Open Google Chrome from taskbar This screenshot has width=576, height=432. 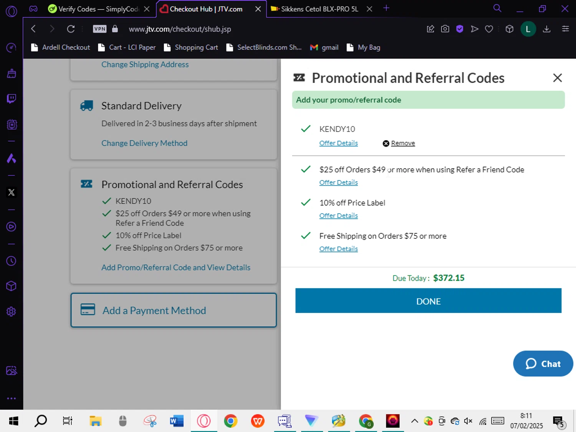click(230, 421)
